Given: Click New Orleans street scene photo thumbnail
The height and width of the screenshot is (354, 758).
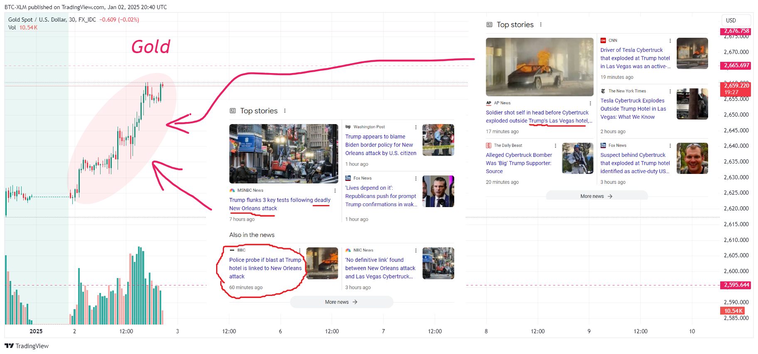Looking at the screenshot, I should click(x=284, y=154).
